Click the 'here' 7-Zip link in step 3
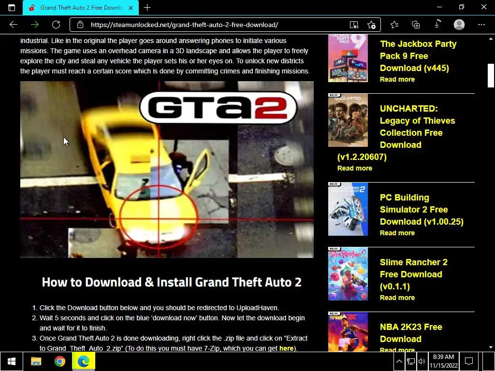Viewport: 495px width, 371px height. point(286,348)
